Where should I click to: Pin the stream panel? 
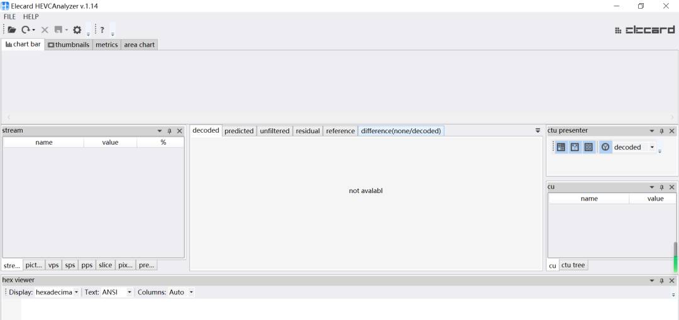click(169, 131)
